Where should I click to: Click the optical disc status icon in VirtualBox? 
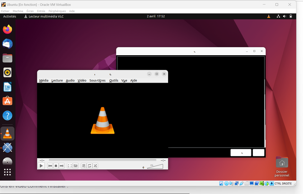pos(226,184)
